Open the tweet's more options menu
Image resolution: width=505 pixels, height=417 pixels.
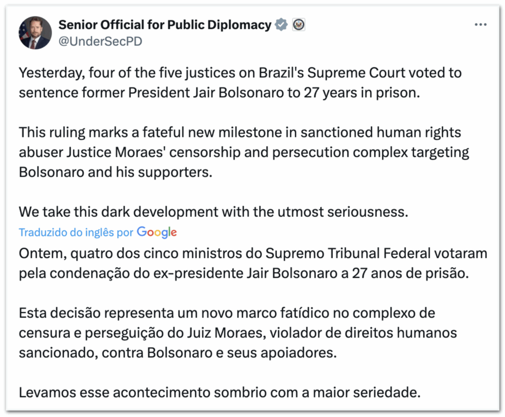[481, 24]
